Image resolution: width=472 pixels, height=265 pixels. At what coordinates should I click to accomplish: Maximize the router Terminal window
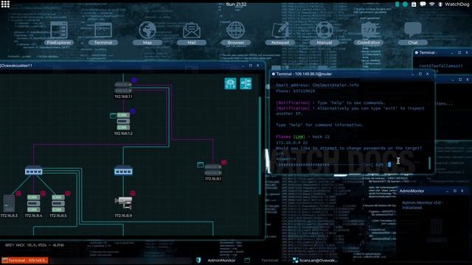tap(420, 74)
